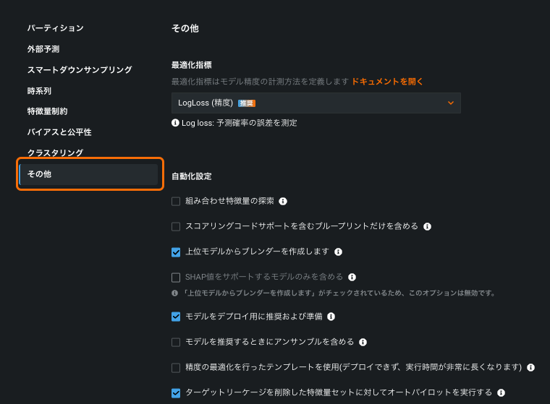Toggle ターゲットリーケージ autopilot checkbox

(176, 392)
